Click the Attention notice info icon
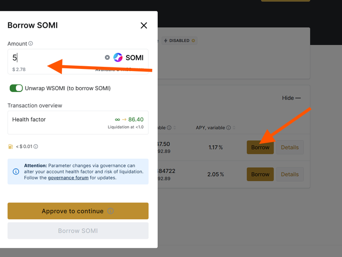This screenshot has height=257, width=342. point(16,172)
